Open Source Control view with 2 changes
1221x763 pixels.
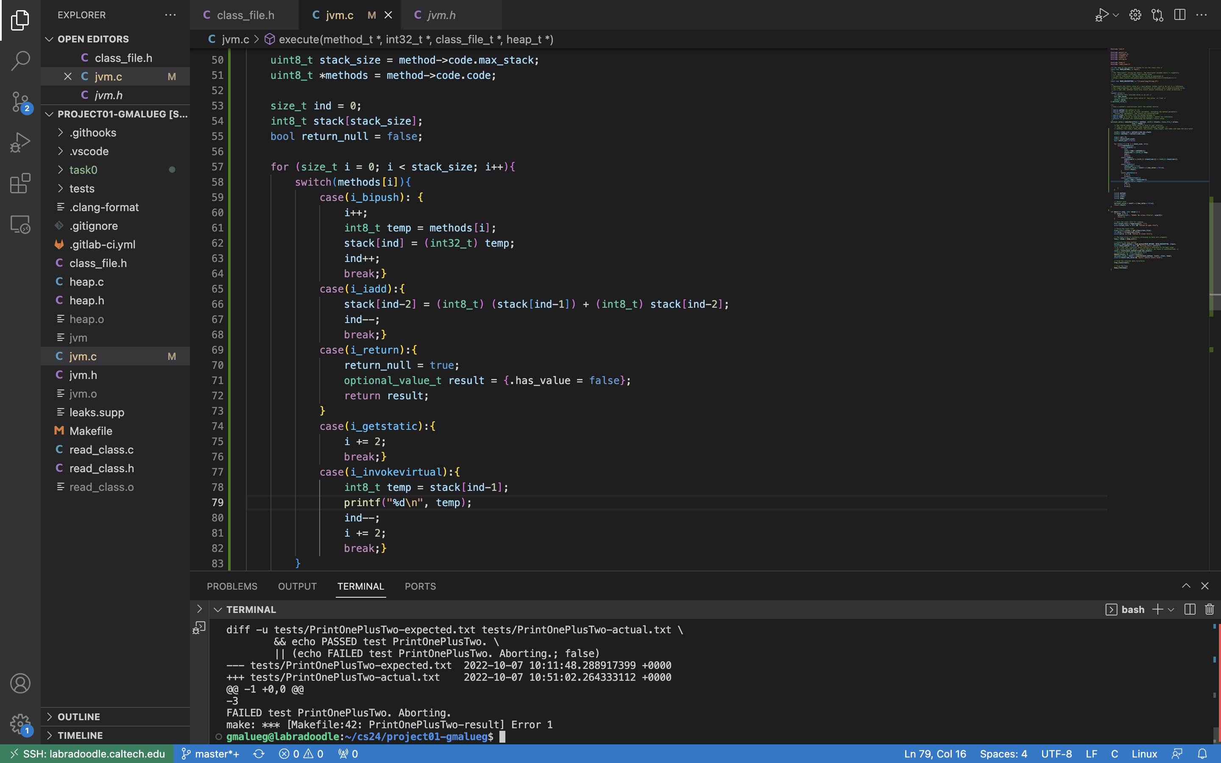coord(20,101)
